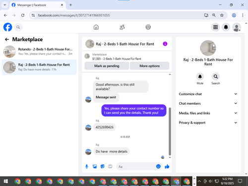Screen dimensions: 248x186
Task: Open the Friends icon in top navigation
Action: [122, 27]
